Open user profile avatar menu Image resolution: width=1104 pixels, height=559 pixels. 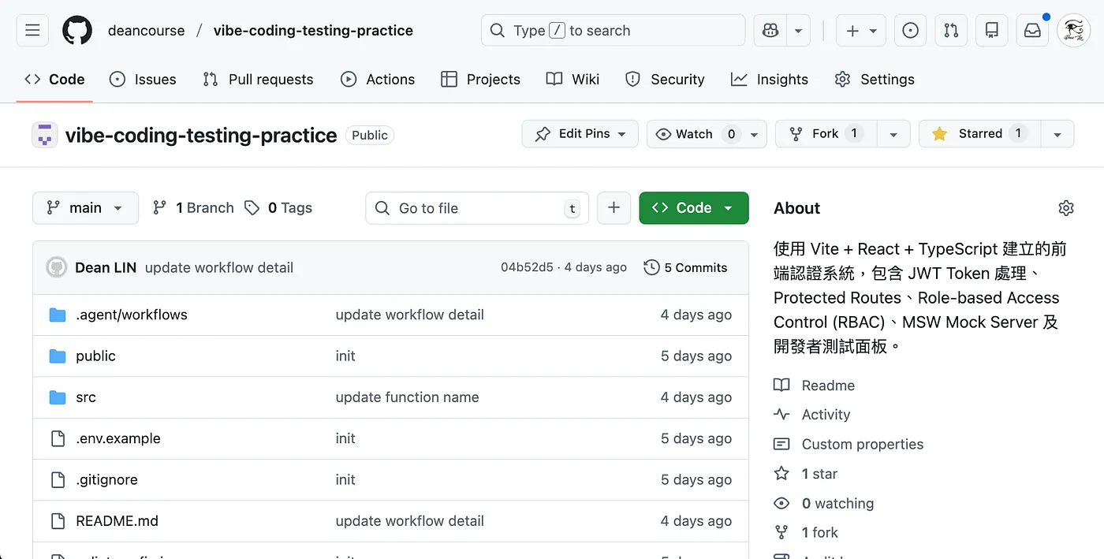click(x=1073, y=31)
